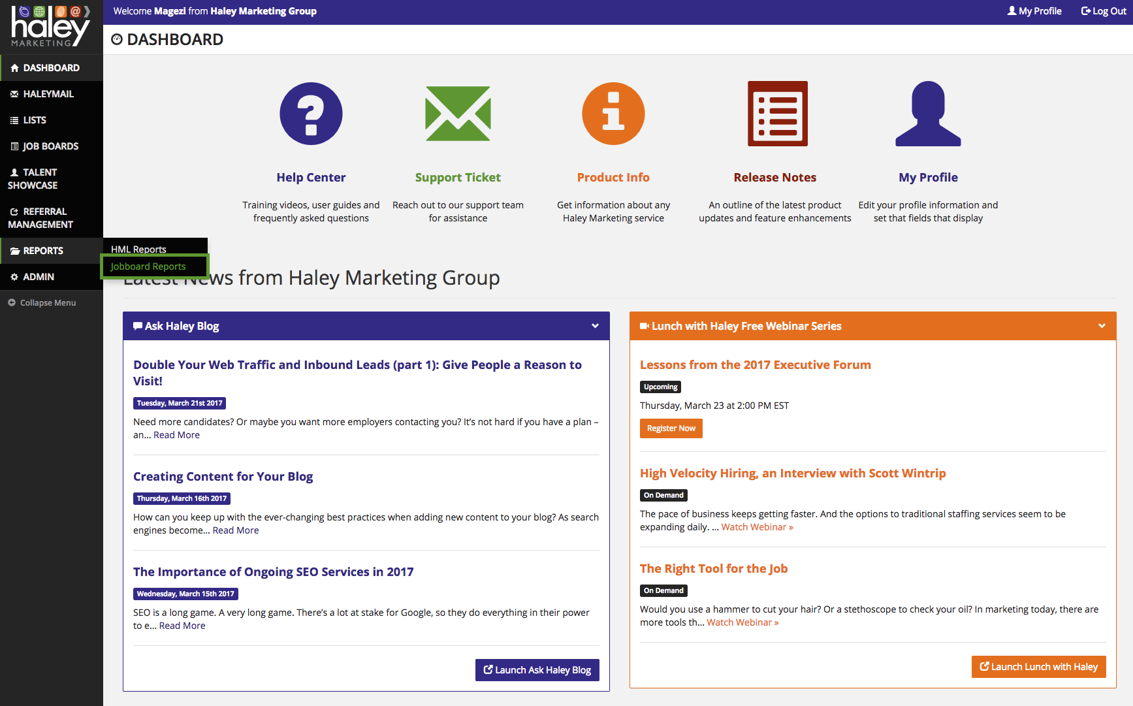Click Read More for Creating Content post
The image size is (1133, 706).
pyautogui.click(x=236, y=530)
